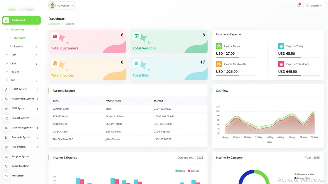Click the Messenger chat bubble icon
Viewport: 328px width, 184px height.
click(6, 176)
